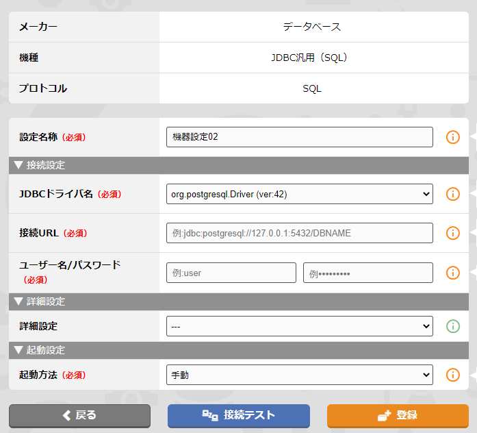Focus the 接続URL input field
This screenshot has height=433, width=477.
299,233
